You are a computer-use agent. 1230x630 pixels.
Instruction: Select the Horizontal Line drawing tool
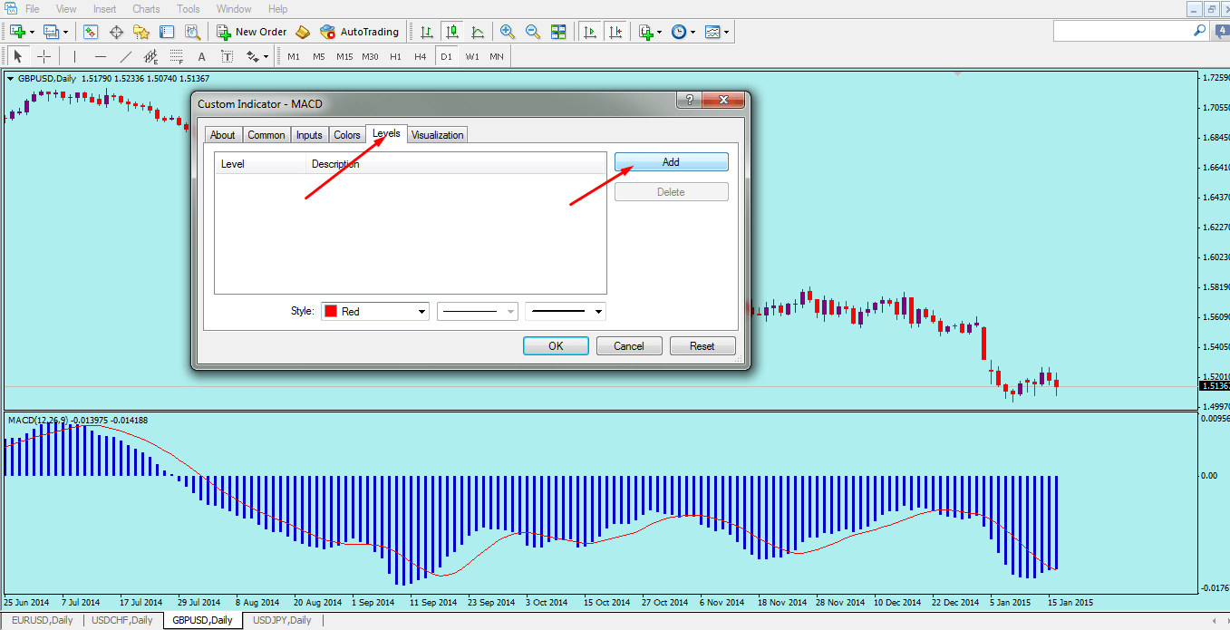click(100, 56)
